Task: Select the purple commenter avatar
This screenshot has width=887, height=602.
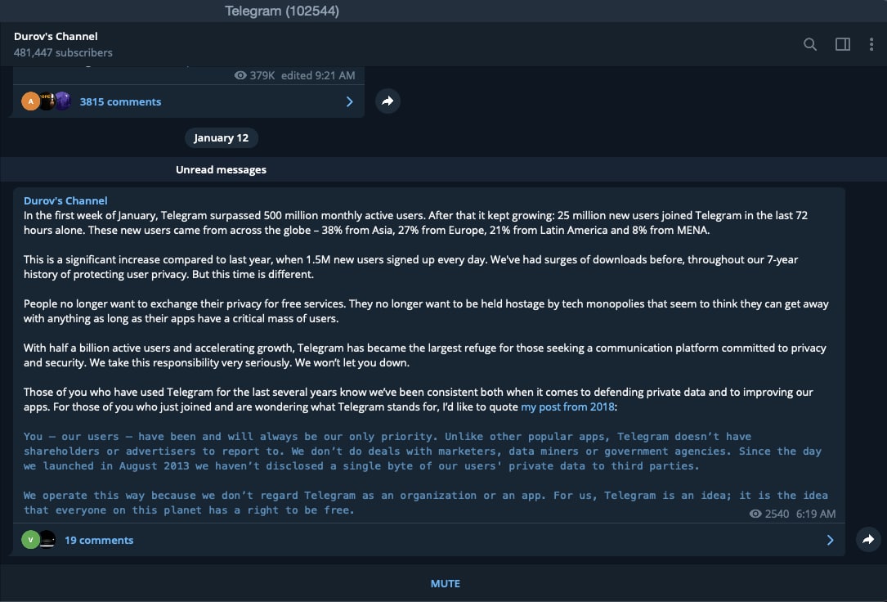Action: pyautogui.click(x=63, y=101)
